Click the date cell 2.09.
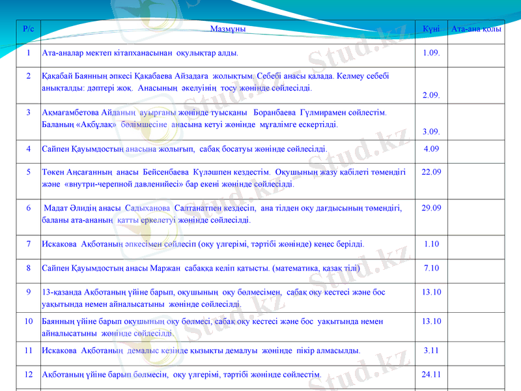The image size is (521, 391). [430, 95]
